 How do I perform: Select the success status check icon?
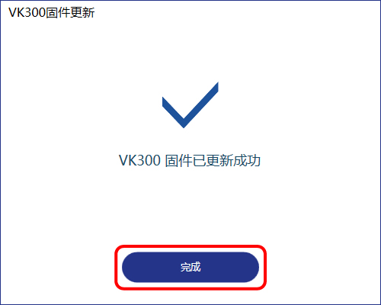(x=190, y=104)
